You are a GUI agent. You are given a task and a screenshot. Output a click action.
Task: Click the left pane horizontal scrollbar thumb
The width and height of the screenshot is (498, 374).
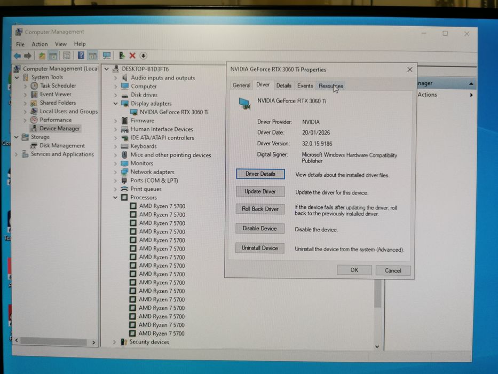[x=53, y=342]
